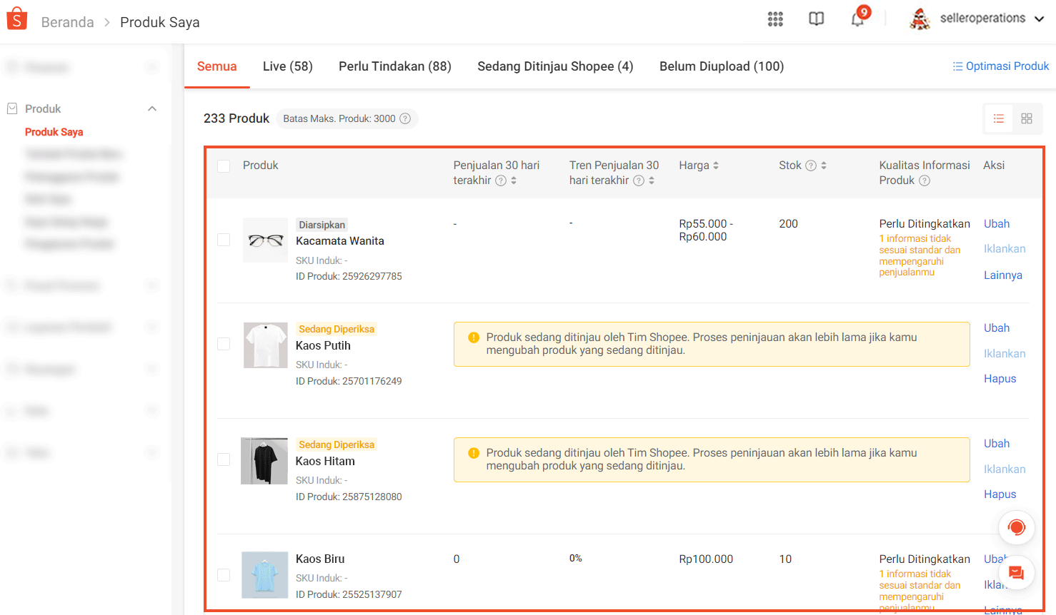Image resolution: width=1056 pixels, height=615 pixels.
Task: Sort products by Harga column arrows
Action: point(716,166)
